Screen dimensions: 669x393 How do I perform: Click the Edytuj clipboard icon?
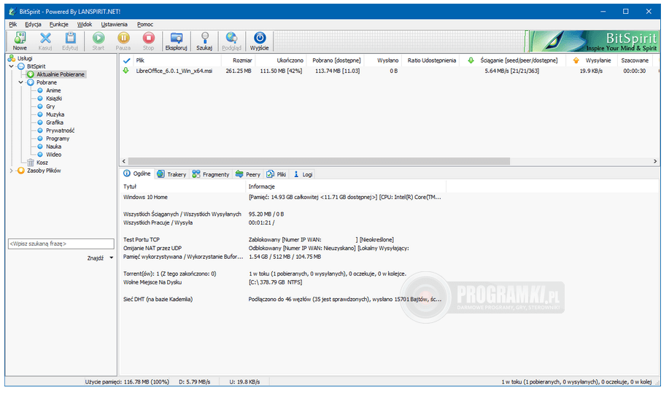70,41
